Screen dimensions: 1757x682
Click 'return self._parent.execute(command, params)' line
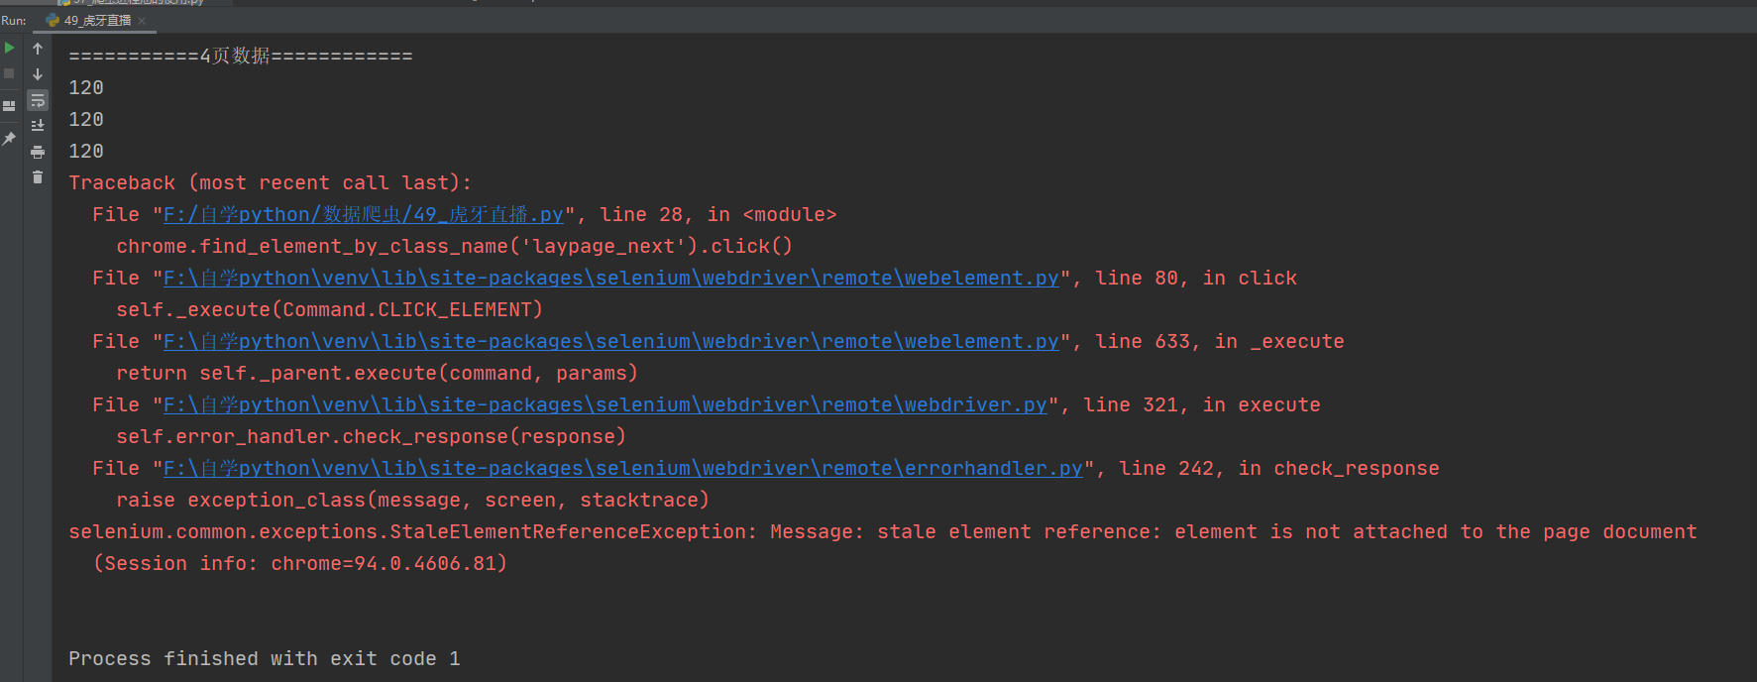(x=377, y=374)
